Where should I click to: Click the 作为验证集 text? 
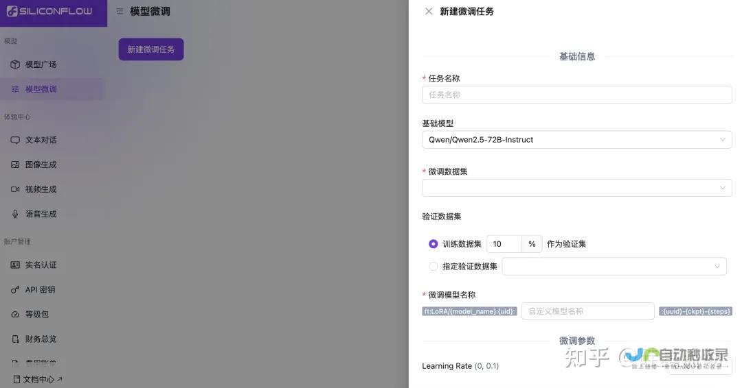pos(566,244)
